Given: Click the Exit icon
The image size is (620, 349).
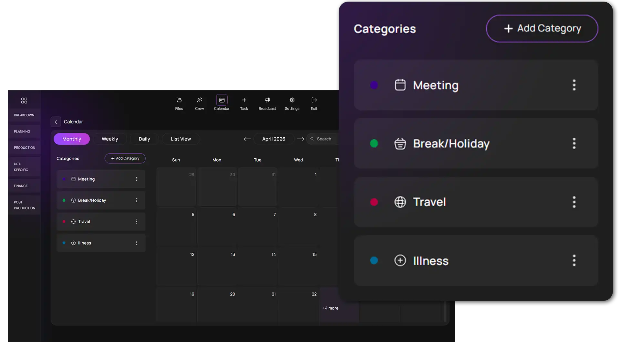Looking at the screenshot, I should click(314, 100).
